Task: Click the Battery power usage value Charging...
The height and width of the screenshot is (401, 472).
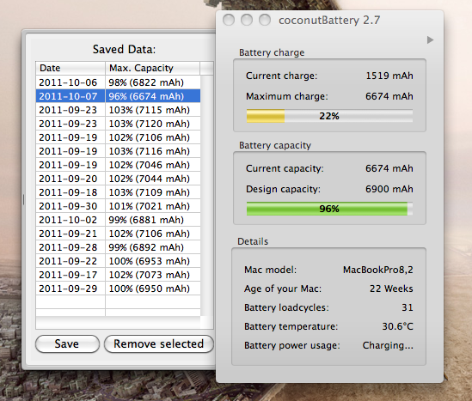Action: (x=388, y=345)
